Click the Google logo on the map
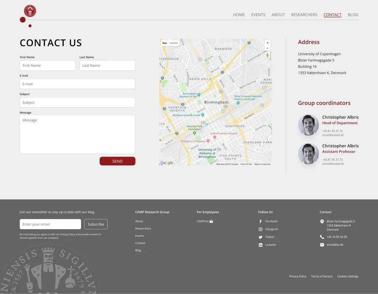378x294 pixels. 167,163
